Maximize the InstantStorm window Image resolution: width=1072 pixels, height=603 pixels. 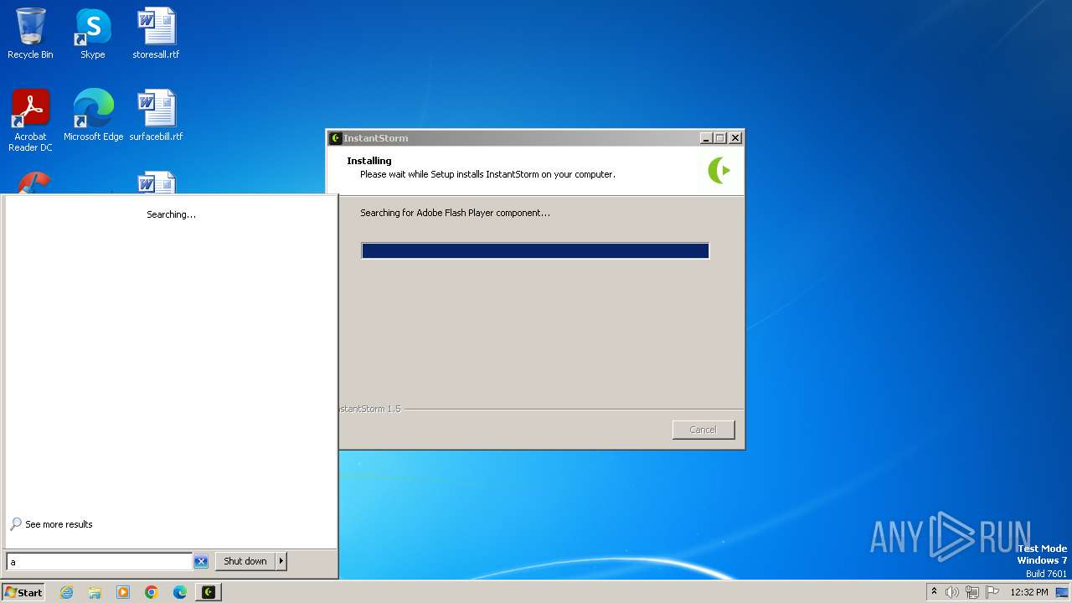(x=719, y=138)
